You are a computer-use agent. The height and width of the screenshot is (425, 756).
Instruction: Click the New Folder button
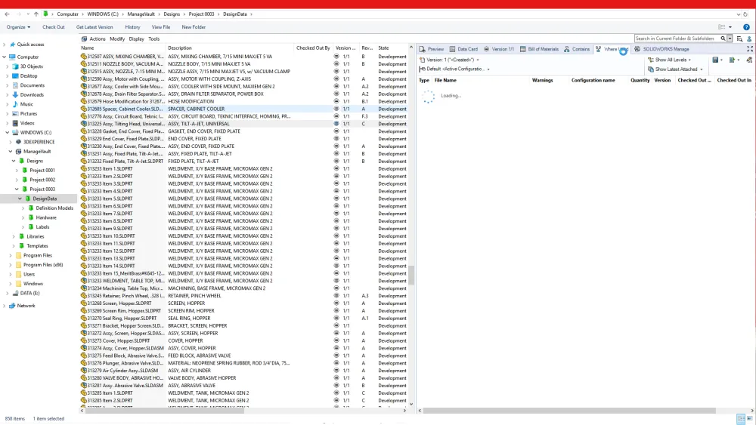coord(194,27)
